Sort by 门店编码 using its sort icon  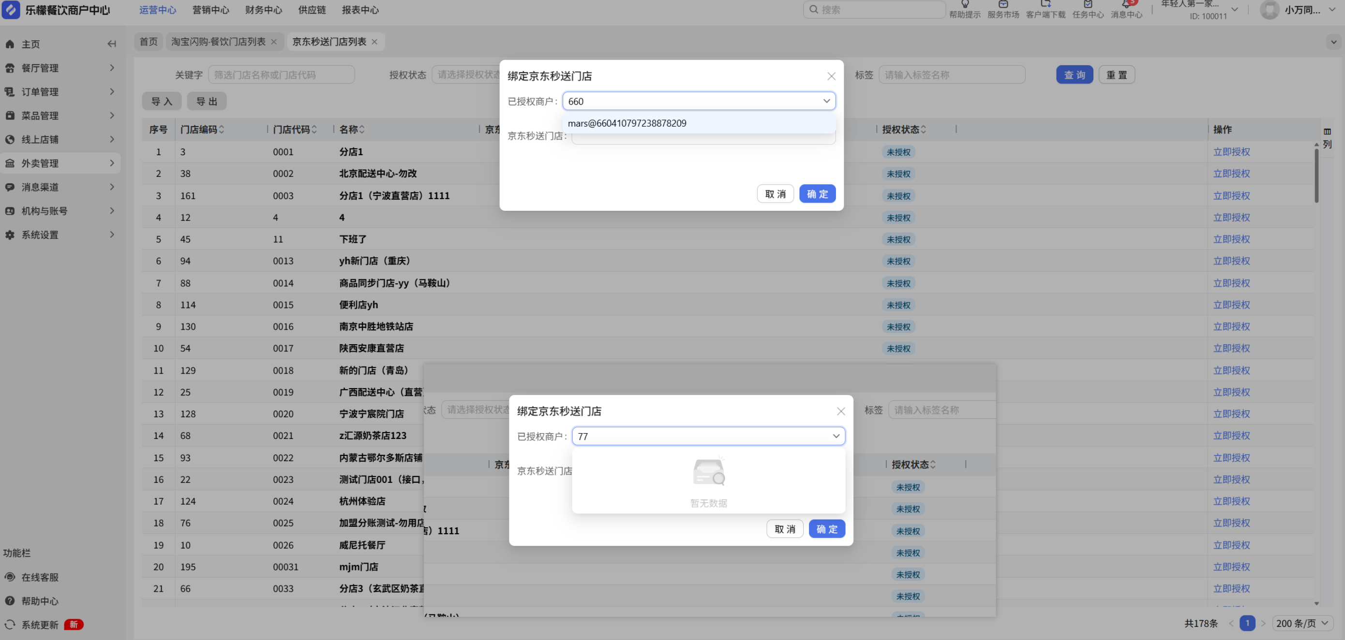tap(222, 130)
